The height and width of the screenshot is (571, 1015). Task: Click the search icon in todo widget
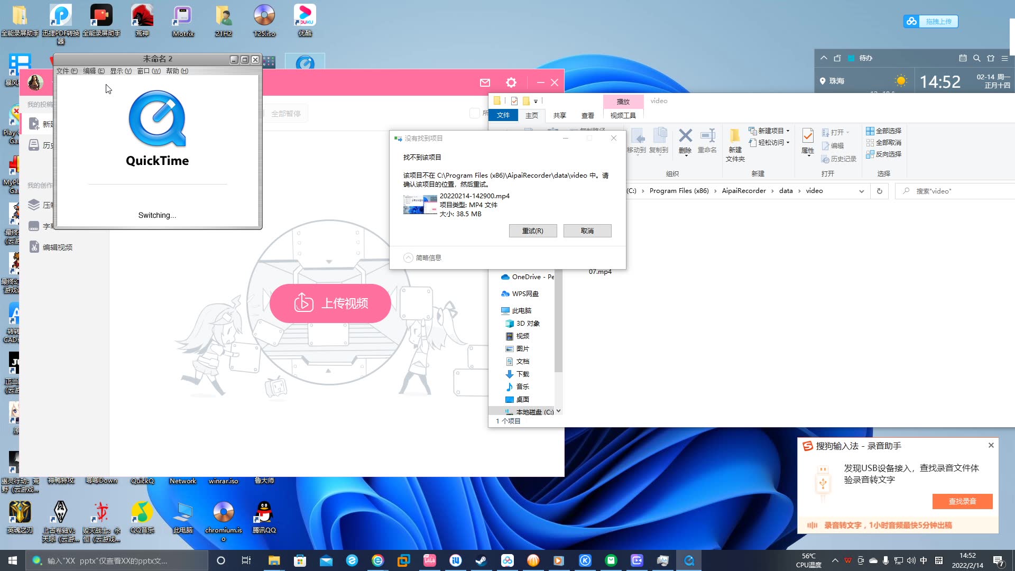[977, 58]
